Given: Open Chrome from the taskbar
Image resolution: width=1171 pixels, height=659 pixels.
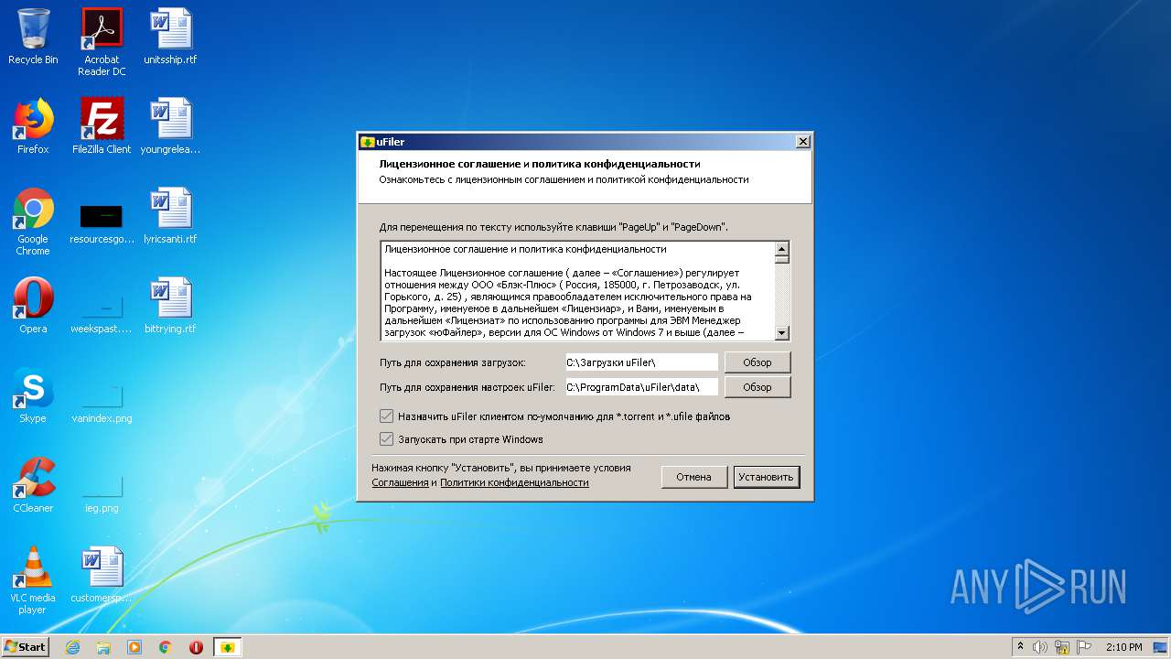Looking at the screenshot, I should pos(166,647).
